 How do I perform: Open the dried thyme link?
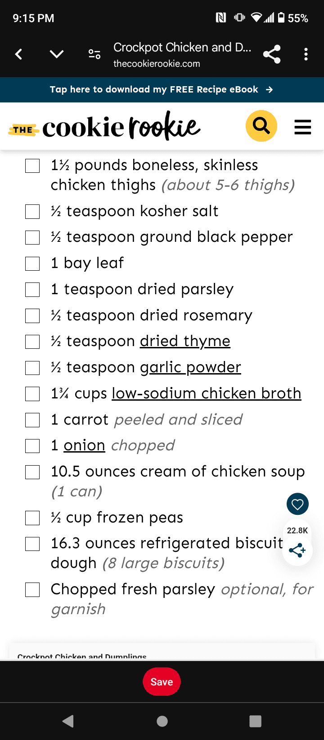(x=185, y=342)
